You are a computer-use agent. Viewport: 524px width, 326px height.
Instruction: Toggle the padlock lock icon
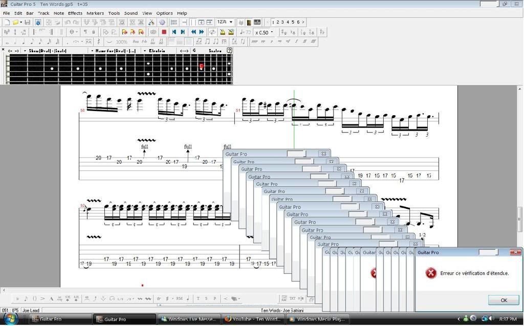pyautogui.click(x=94, y=32)
